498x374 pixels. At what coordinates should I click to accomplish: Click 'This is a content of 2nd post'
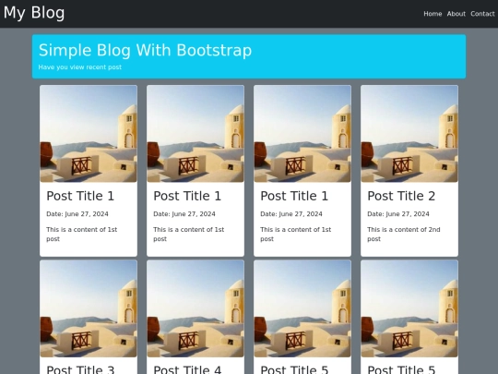[404, 234]
